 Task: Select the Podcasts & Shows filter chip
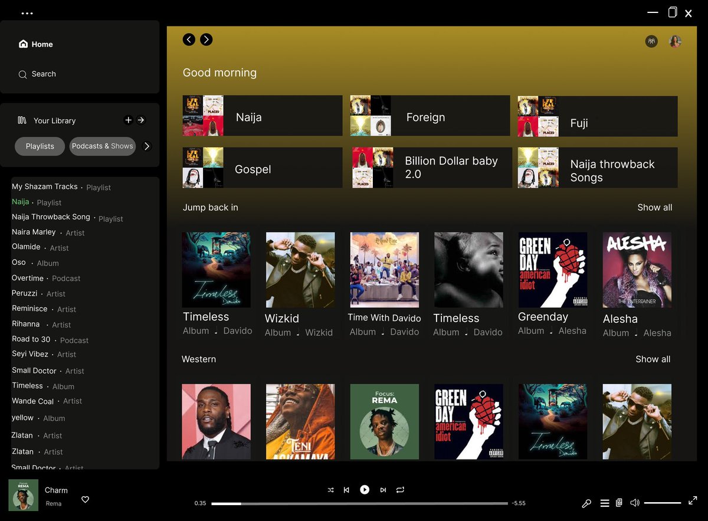pyautogui.click(x=103, y=146)
